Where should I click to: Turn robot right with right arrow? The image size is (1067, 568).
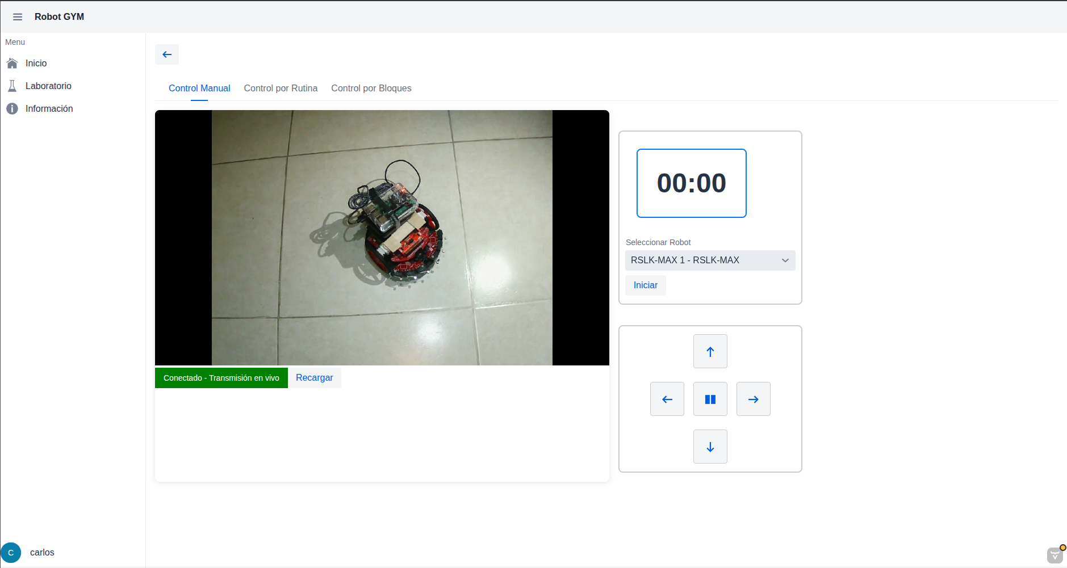(x=753, y=399)
